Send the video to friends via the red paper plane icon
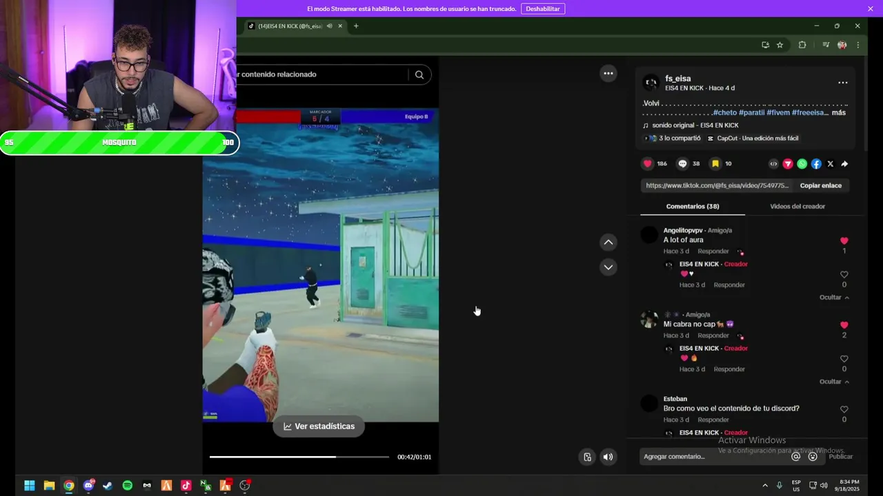 click(788, 164)
